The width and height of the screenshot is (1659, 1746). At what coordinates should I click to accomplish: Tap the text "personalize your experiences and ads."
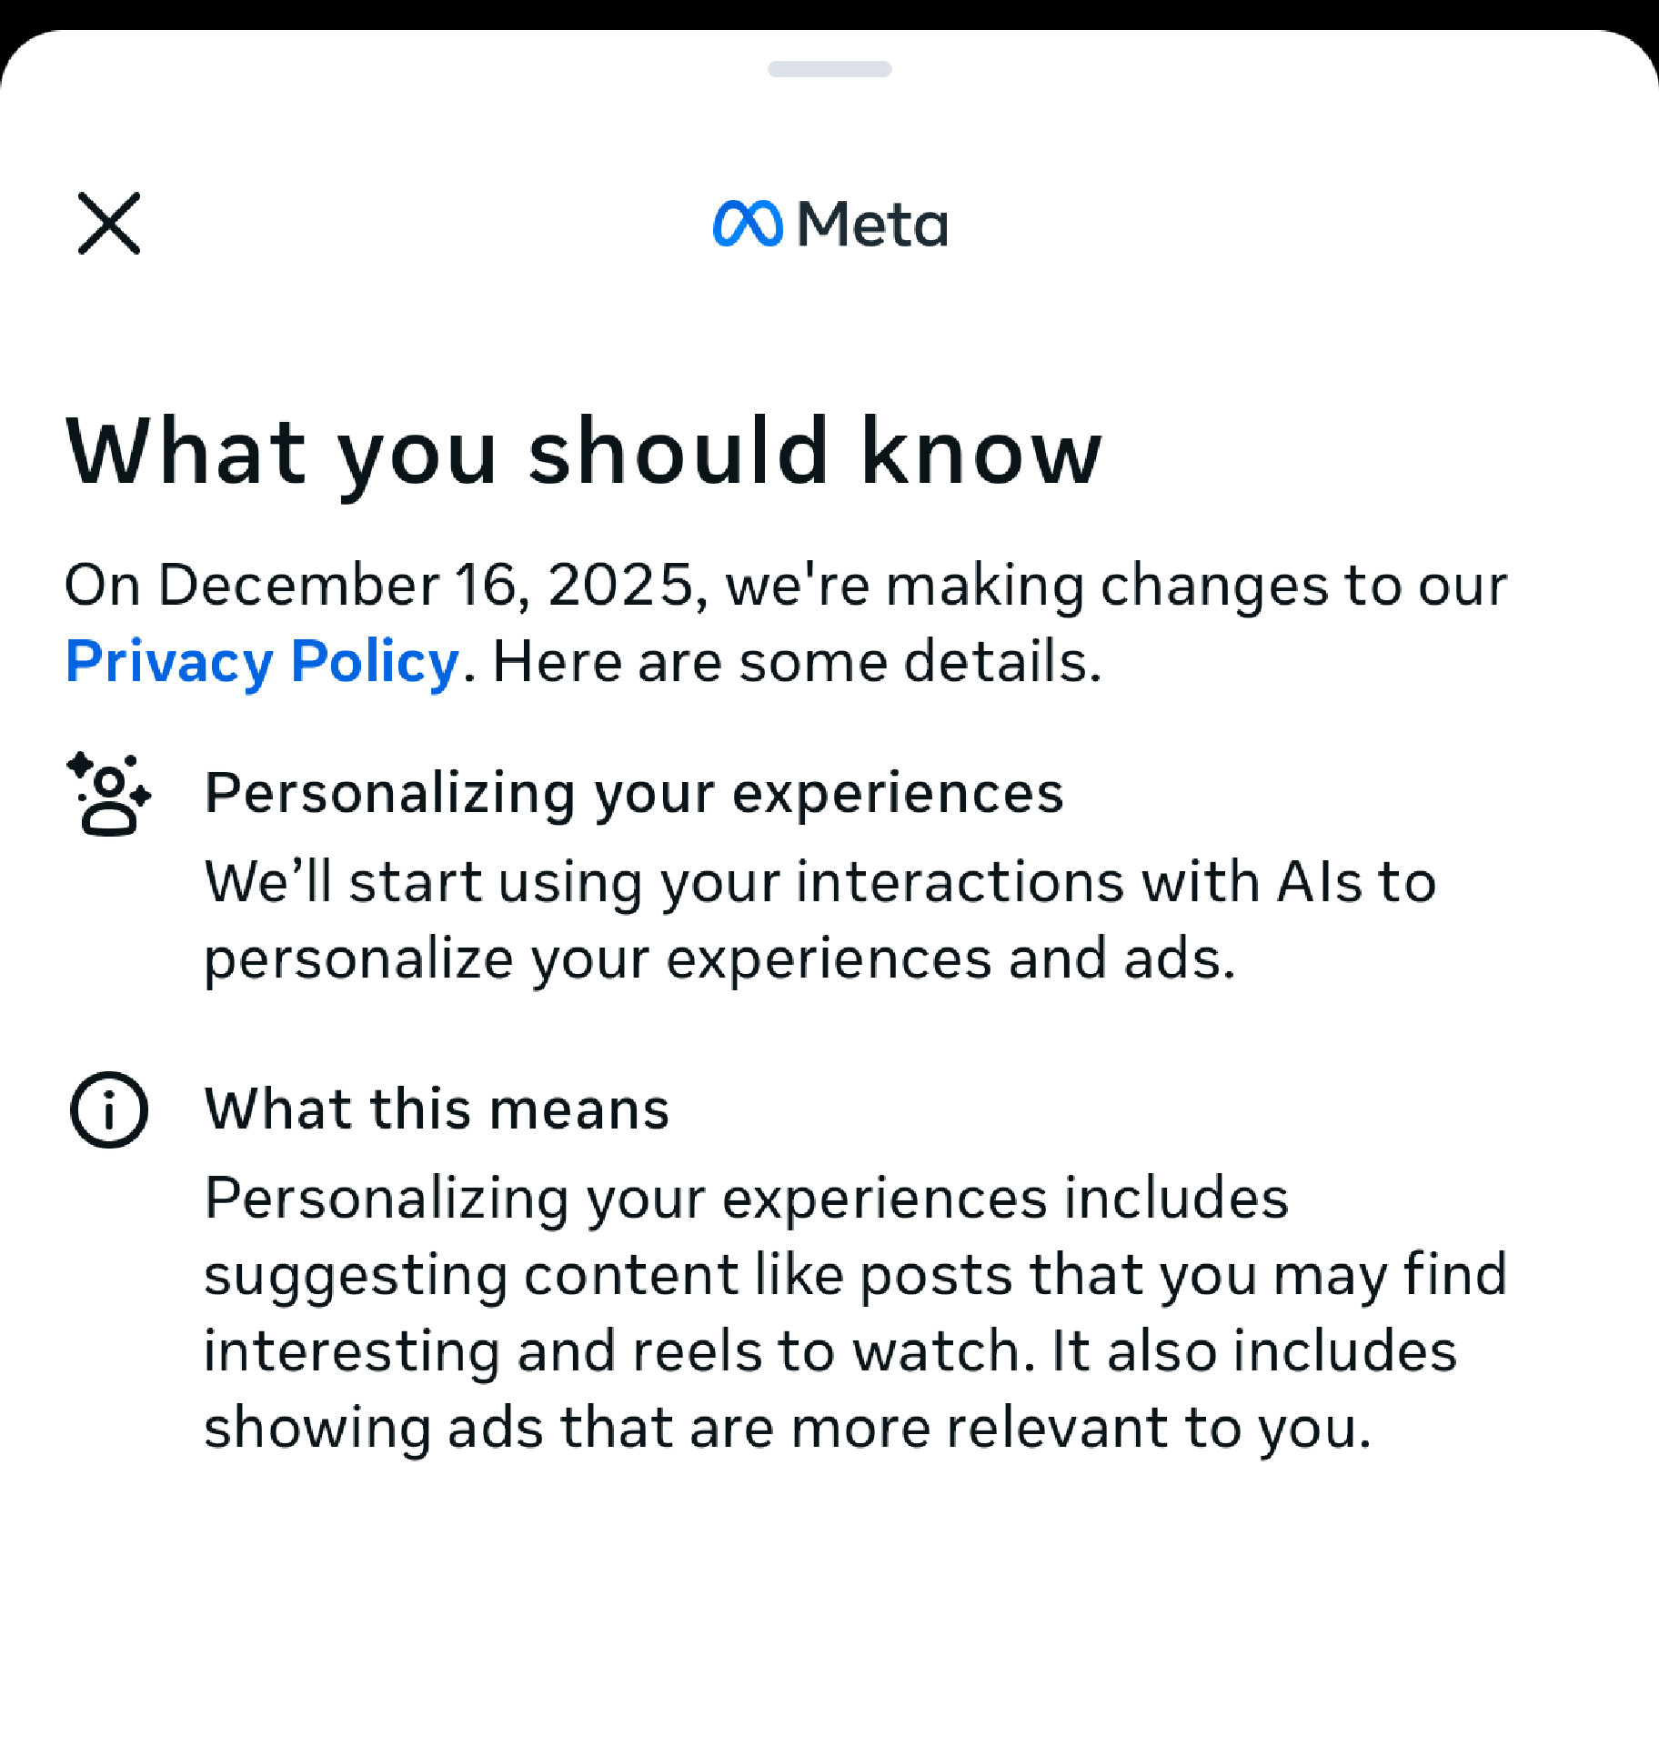tap(719, 958)
